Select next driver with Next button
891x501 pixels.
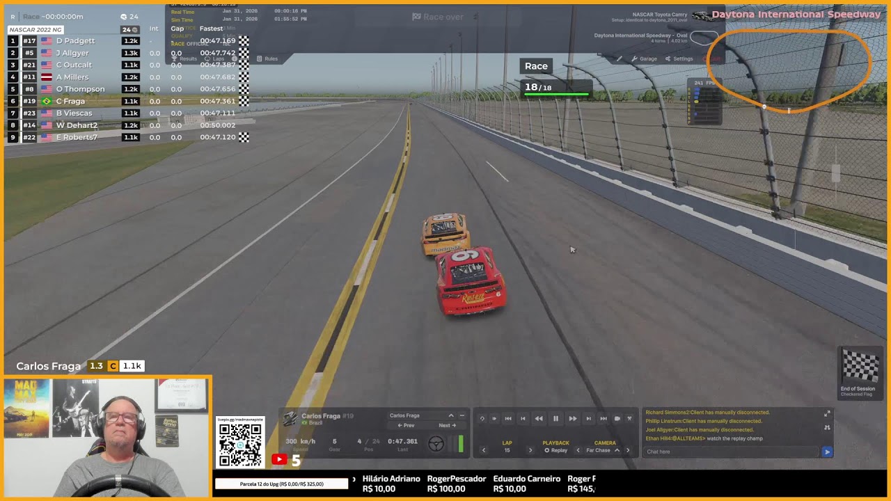tap(447, 425)
